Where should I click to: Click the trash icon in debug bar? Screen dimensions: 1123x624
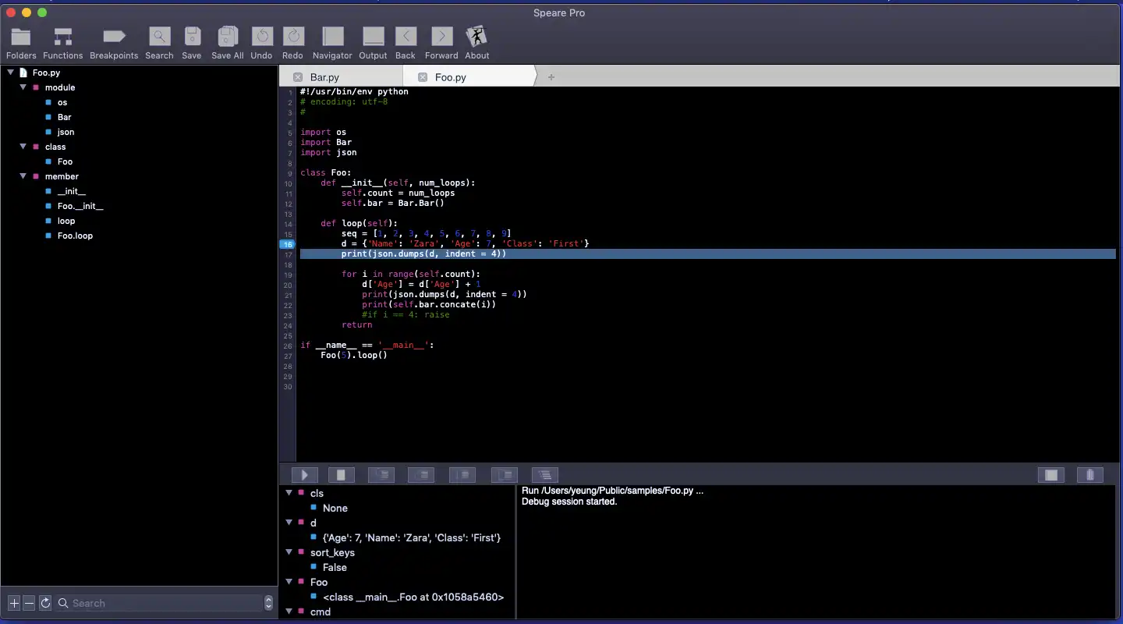pos(1089,475)
